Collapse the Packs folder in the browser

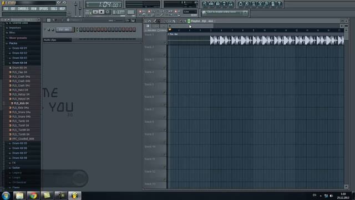[13, 43]
